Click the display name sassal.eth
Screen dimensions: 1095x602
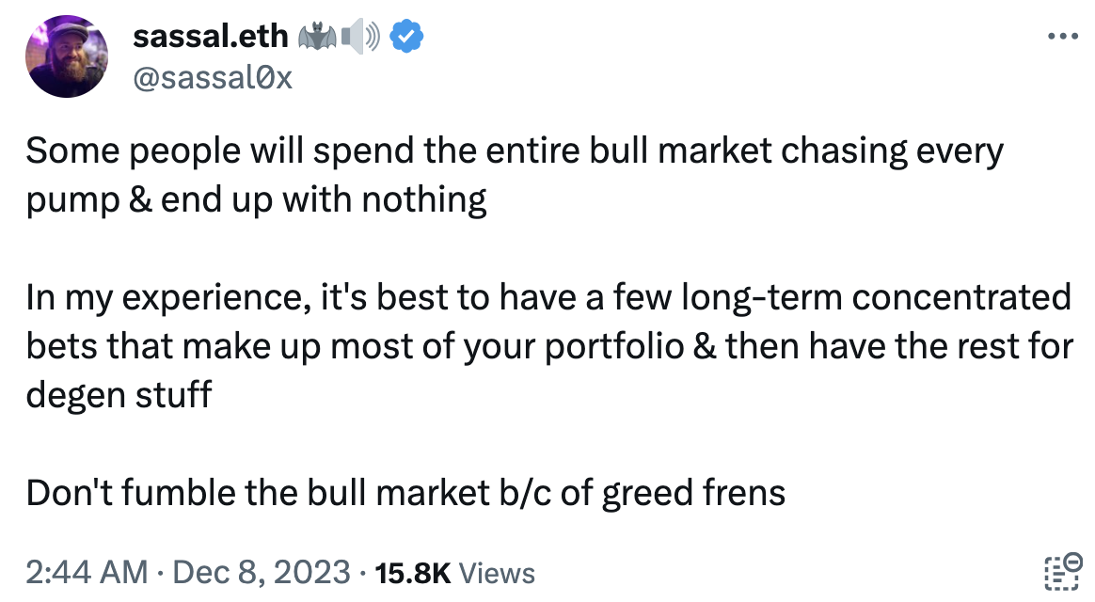click(x=211, y=36)
